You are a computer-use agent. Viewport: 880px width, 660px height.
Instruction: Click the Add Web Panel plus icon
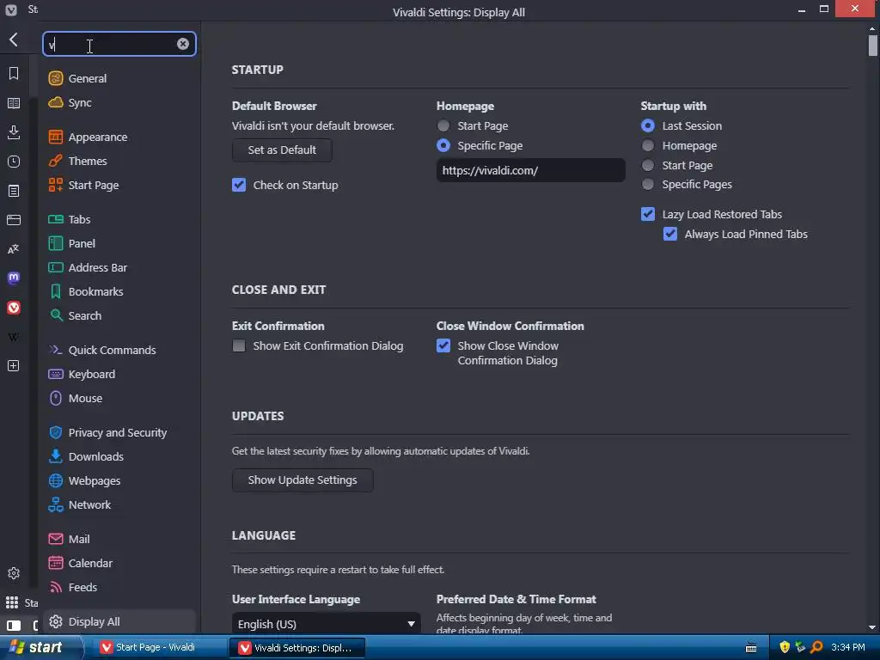14,366
